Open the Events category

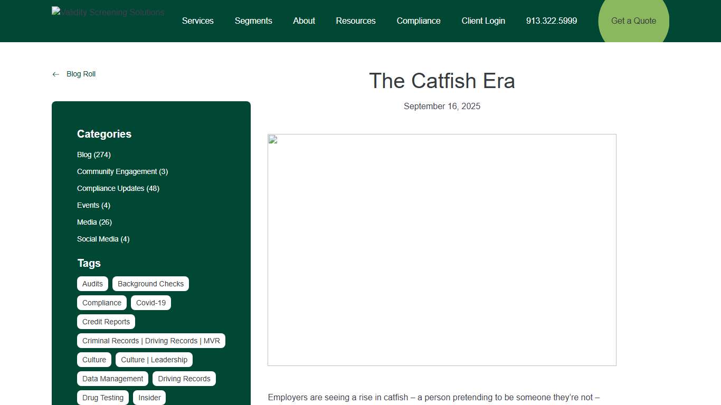(93, 205)
